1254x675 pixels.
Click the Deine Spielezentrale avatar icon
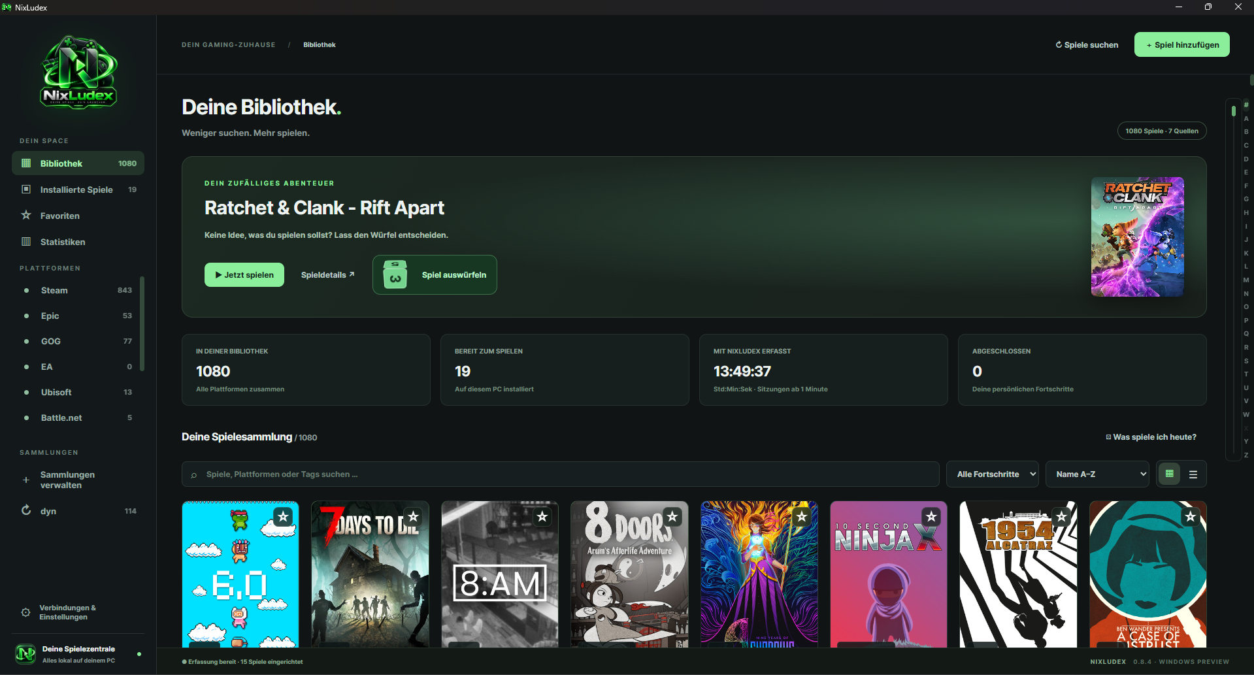click(x=25, y=653)
